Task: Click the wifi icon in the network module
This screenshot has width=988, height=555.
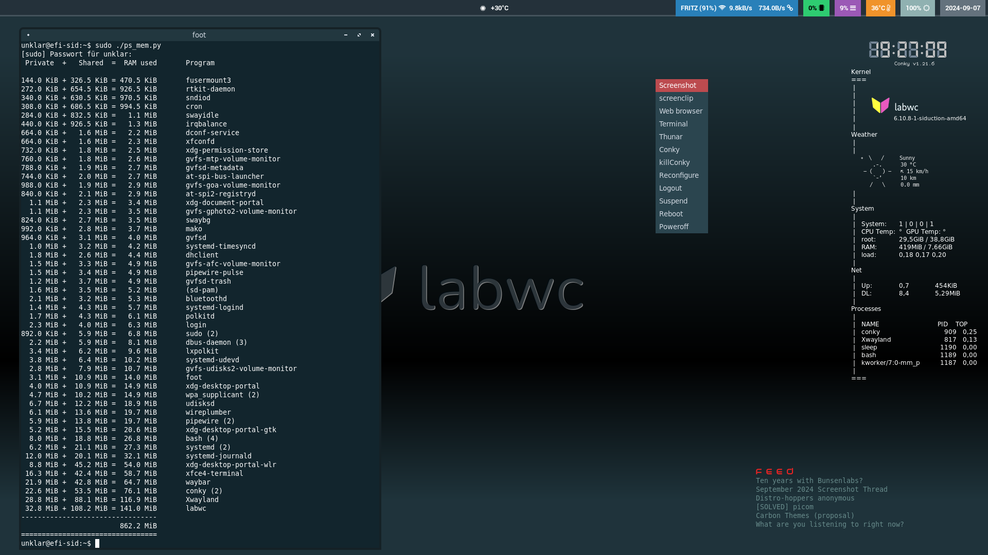Action: (x=722, y=8)
